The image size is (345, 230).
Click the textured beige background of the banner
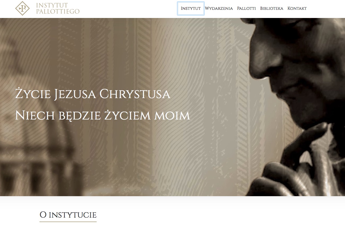pos(172,53)
